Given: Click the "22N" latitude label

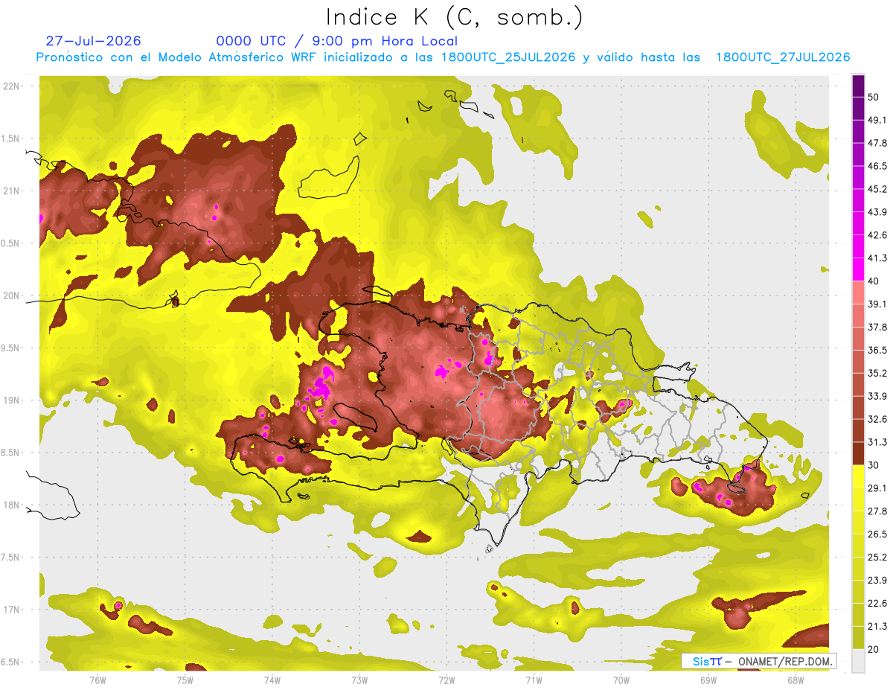Looking at the screenshot, I should tap(11, 86).
